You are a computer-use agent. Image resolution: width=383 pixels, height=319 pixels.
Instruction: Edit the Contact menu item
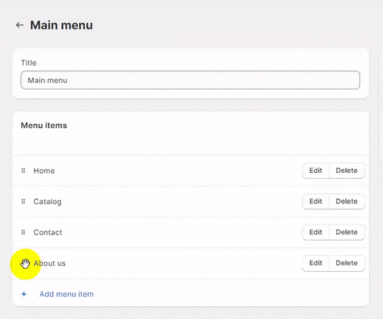(x=315, y=232)
